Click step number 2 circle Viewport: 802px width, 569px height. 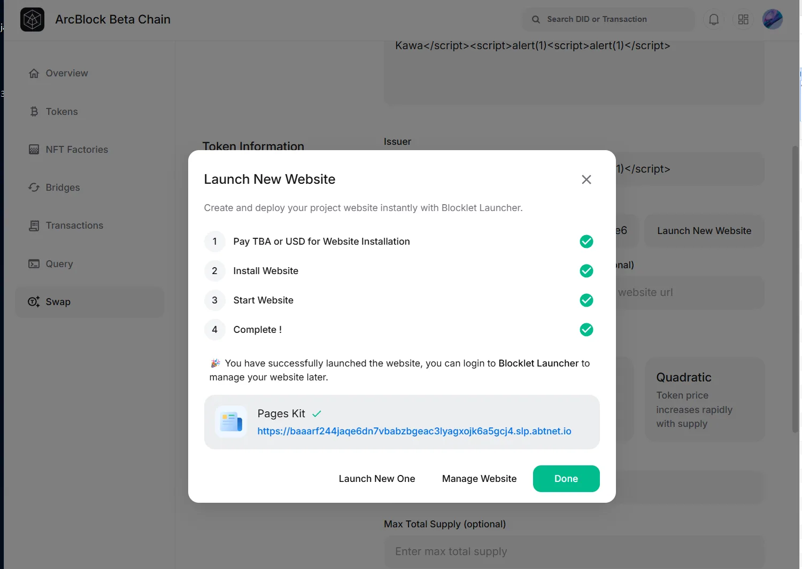pos(215,271)
